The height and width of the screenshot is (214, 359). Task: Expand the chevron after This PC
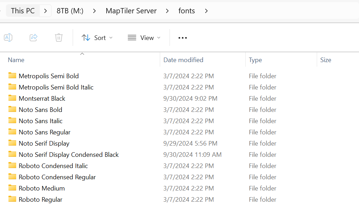click(45, 11)
